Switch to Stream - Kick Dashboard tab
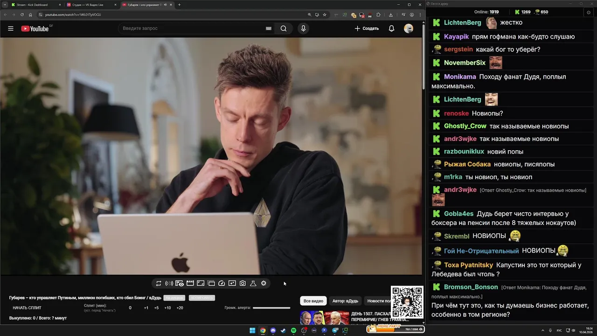This screenshot has height=336, width=597. click(36, 5)
